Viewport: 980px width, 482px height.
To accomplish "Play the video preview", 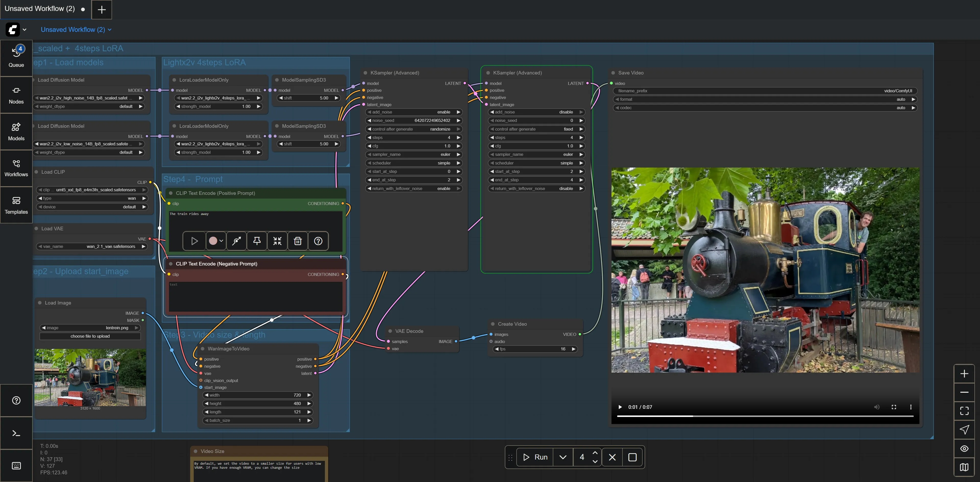I will [x=620, y=407].
